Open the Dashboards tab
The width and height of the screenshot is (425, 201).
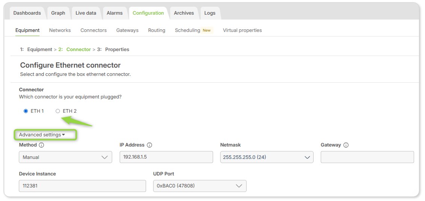coord(27,13)
